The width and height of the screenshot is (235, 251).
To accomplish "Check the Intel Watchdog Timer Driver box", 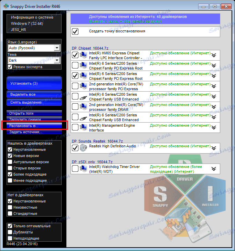I will tap(75, 169).
